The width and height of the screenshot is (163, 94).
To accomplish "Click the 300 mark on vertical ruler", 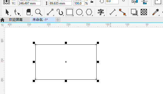I will 2,41.
